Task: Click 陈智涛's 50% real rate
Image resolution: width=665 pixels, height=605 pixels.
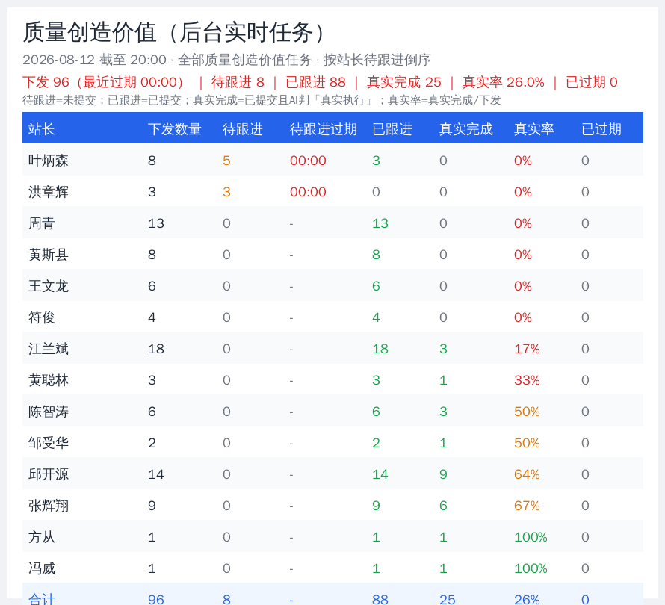Action: click(527, 412)
